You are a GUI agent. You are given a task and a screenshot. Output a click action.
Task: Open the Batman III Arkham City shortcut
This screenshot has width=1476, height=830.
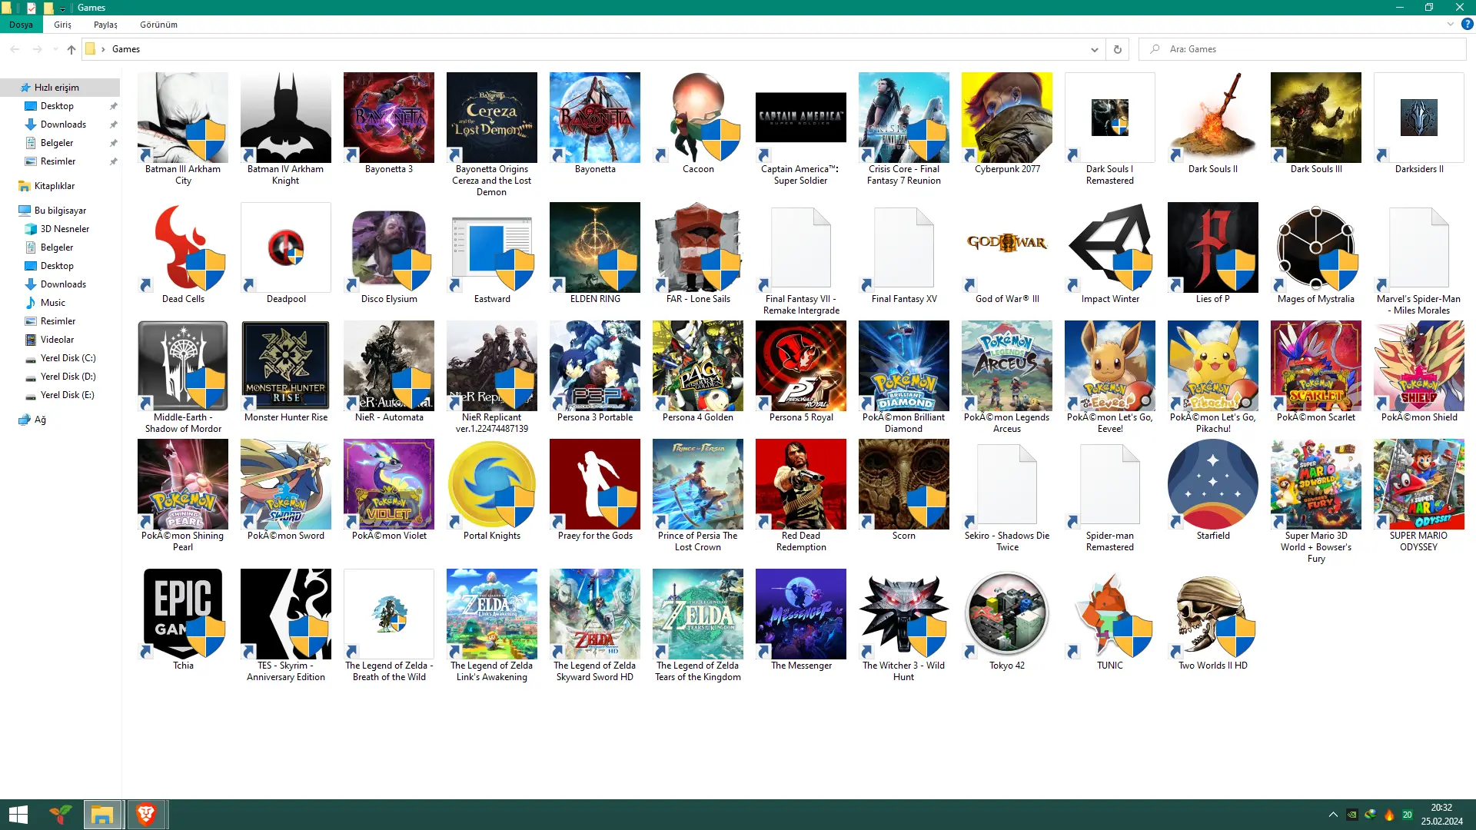(183, 118)
